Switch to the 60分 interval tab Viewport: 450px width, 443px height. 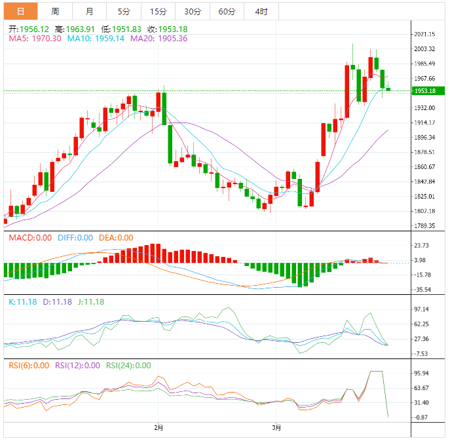(227, 11)
